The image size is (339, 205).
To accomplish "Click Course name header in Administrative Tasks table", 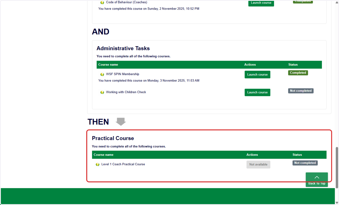I will coord(108,65).
